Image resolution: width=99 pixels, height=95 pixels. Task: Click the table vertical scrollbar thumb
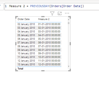[69, 23]
